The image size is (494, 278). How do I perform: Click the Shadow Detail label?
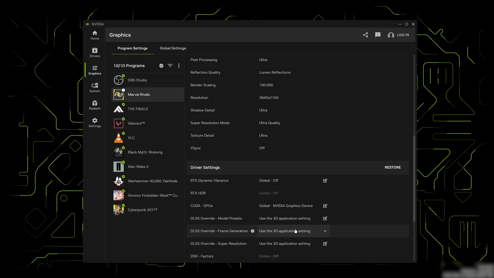pyautogui.click(x=202, y=110)
